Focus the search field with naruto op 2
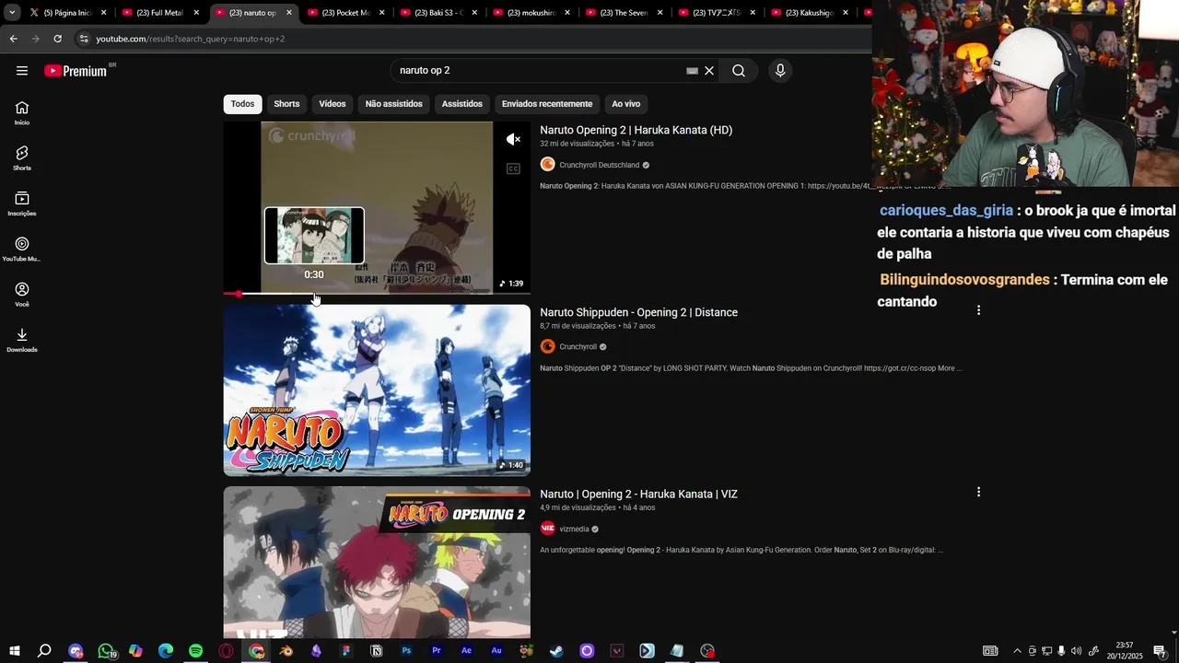 [x=539, y=71]
